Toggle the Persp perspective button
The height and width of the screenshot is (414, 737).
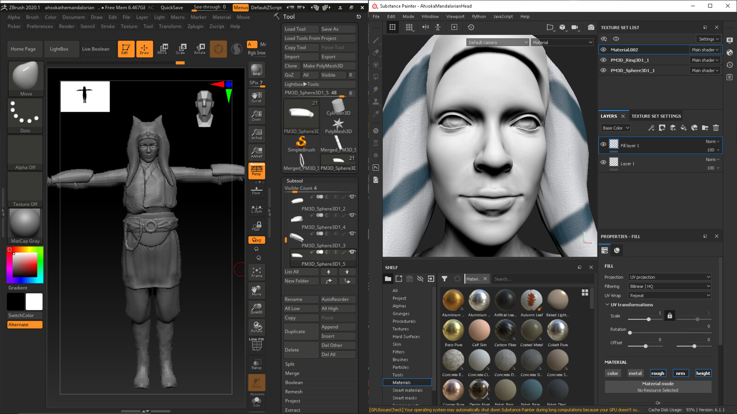point(257,171)
